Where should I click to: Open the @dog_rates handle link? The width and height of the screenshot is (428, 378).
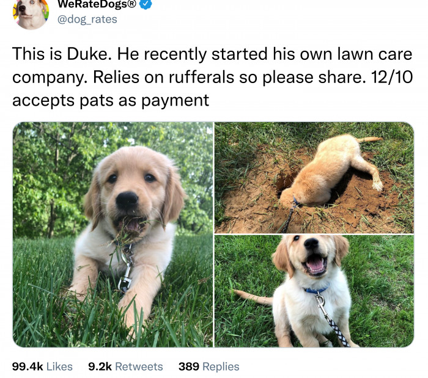click(87, 19)
